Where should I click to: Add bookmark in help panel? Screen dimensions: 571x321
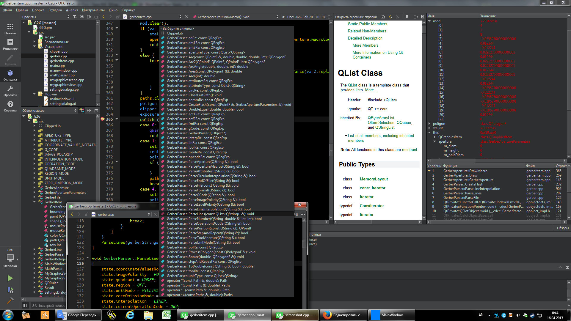coord(407,17)
